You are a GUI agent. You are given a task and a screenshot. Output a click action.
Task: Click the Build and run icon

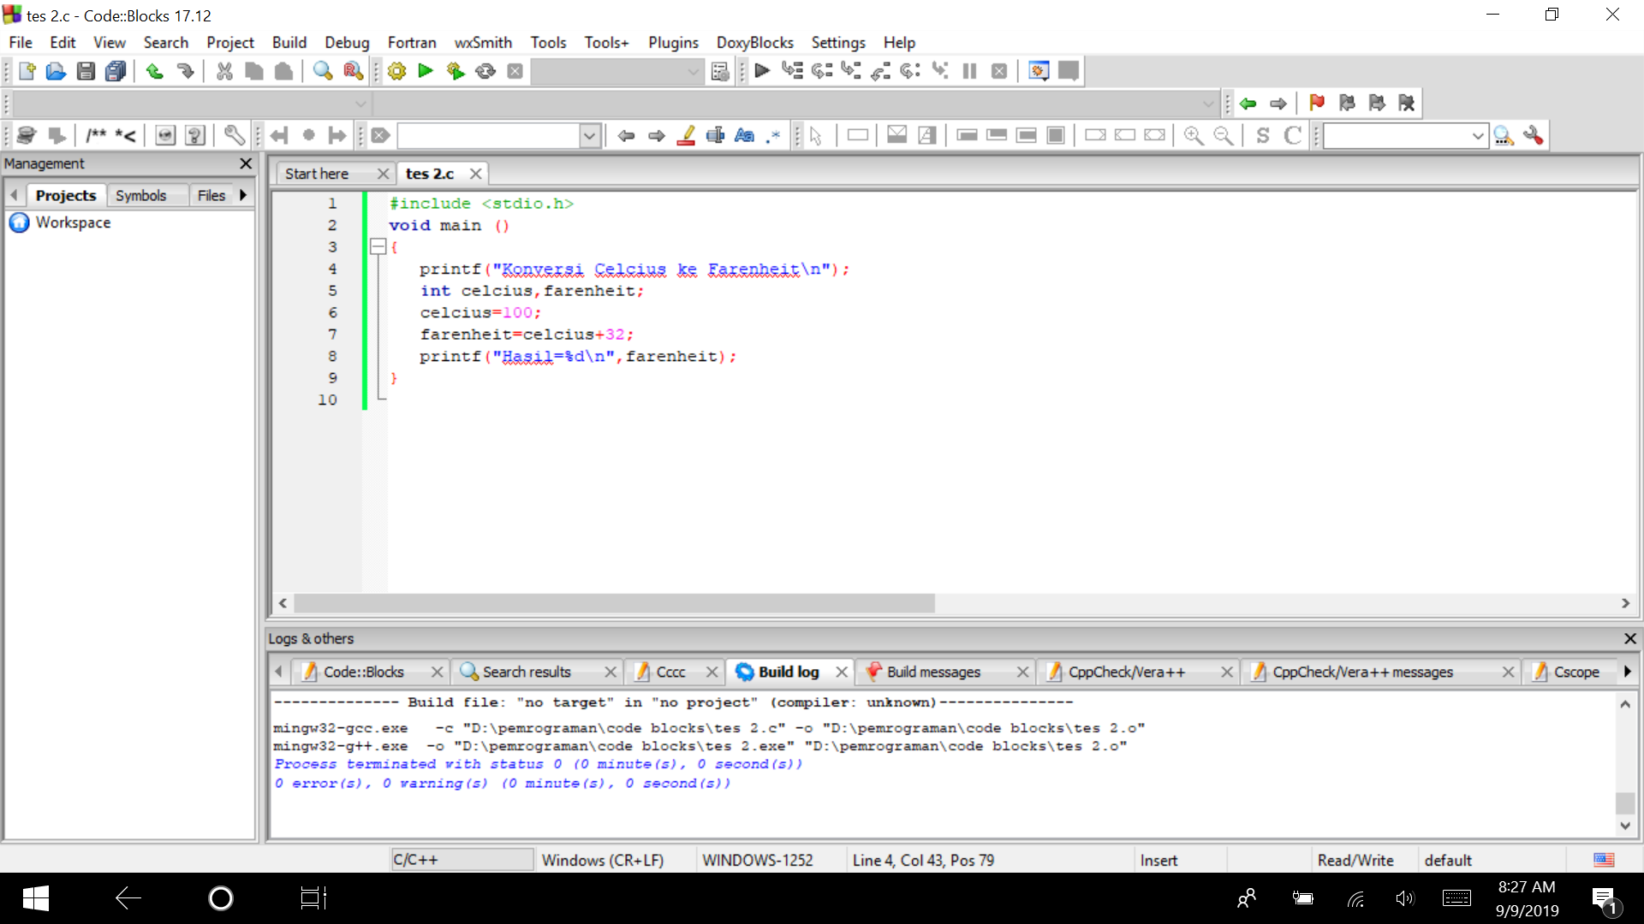(456, 71)
